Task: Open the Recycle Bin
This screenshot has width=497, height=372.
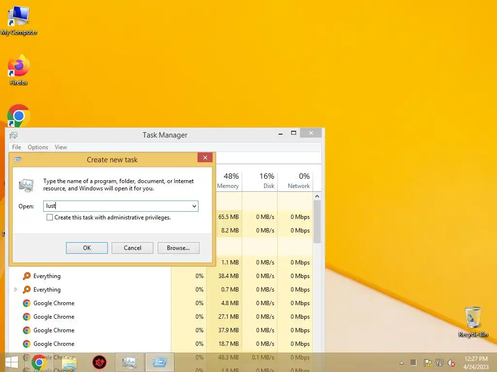Action: pyautogui.click(x=473, y=322)
